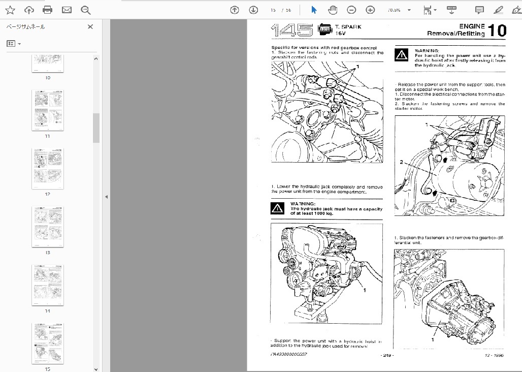The image size is (522, 372).
Task: Zoom in with plus icon
Action: (x=370, y=10)
